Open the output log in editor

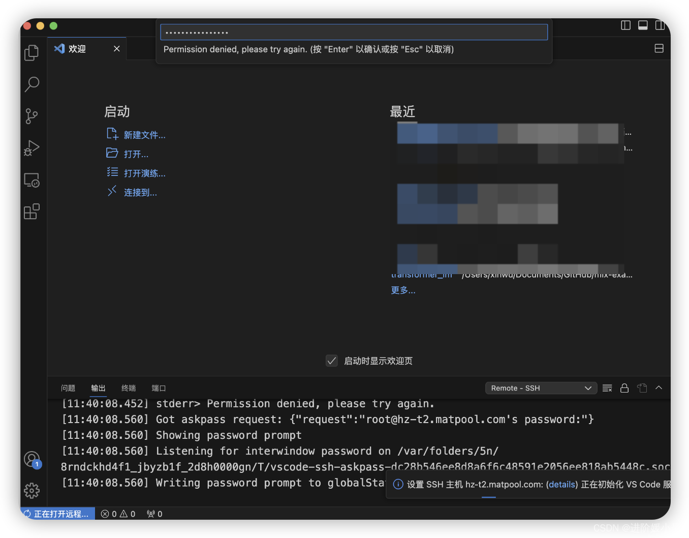click(x=642, y=388)
